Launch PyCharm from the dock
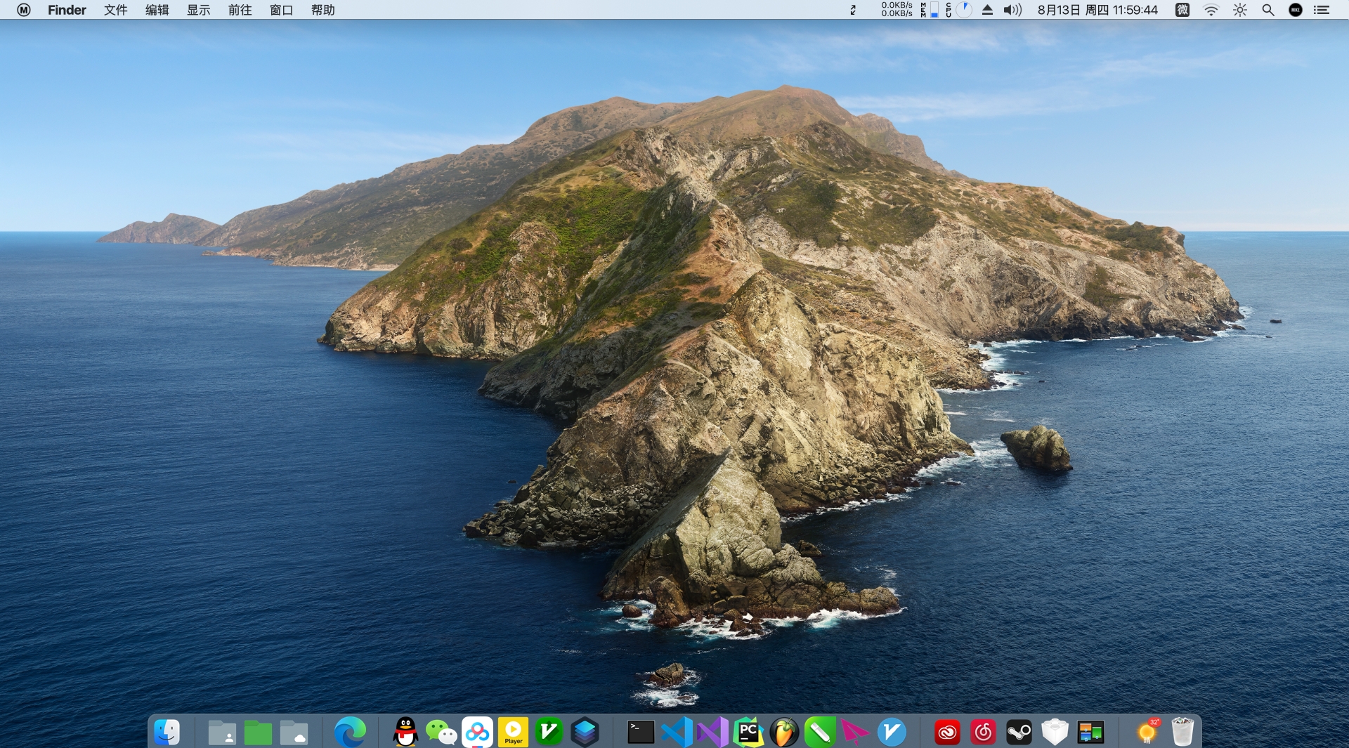The width and height of the screenshot is (1349, 748). [748, 733]
